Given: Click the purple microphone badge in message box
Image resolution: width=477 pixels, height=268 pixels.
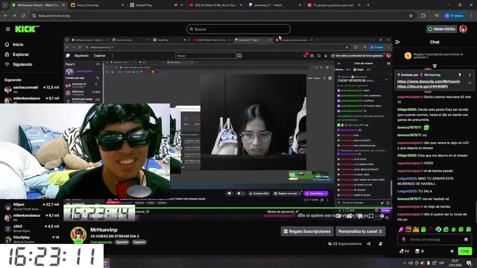Looking at the screenshot, I should (404, 239).
